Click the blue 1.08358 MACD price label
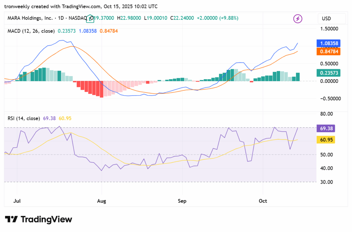This screenshot has width=352, height=232. tap(328, 44)
